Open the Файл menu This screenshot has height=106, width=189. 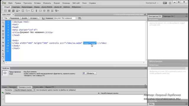[10, 3]
